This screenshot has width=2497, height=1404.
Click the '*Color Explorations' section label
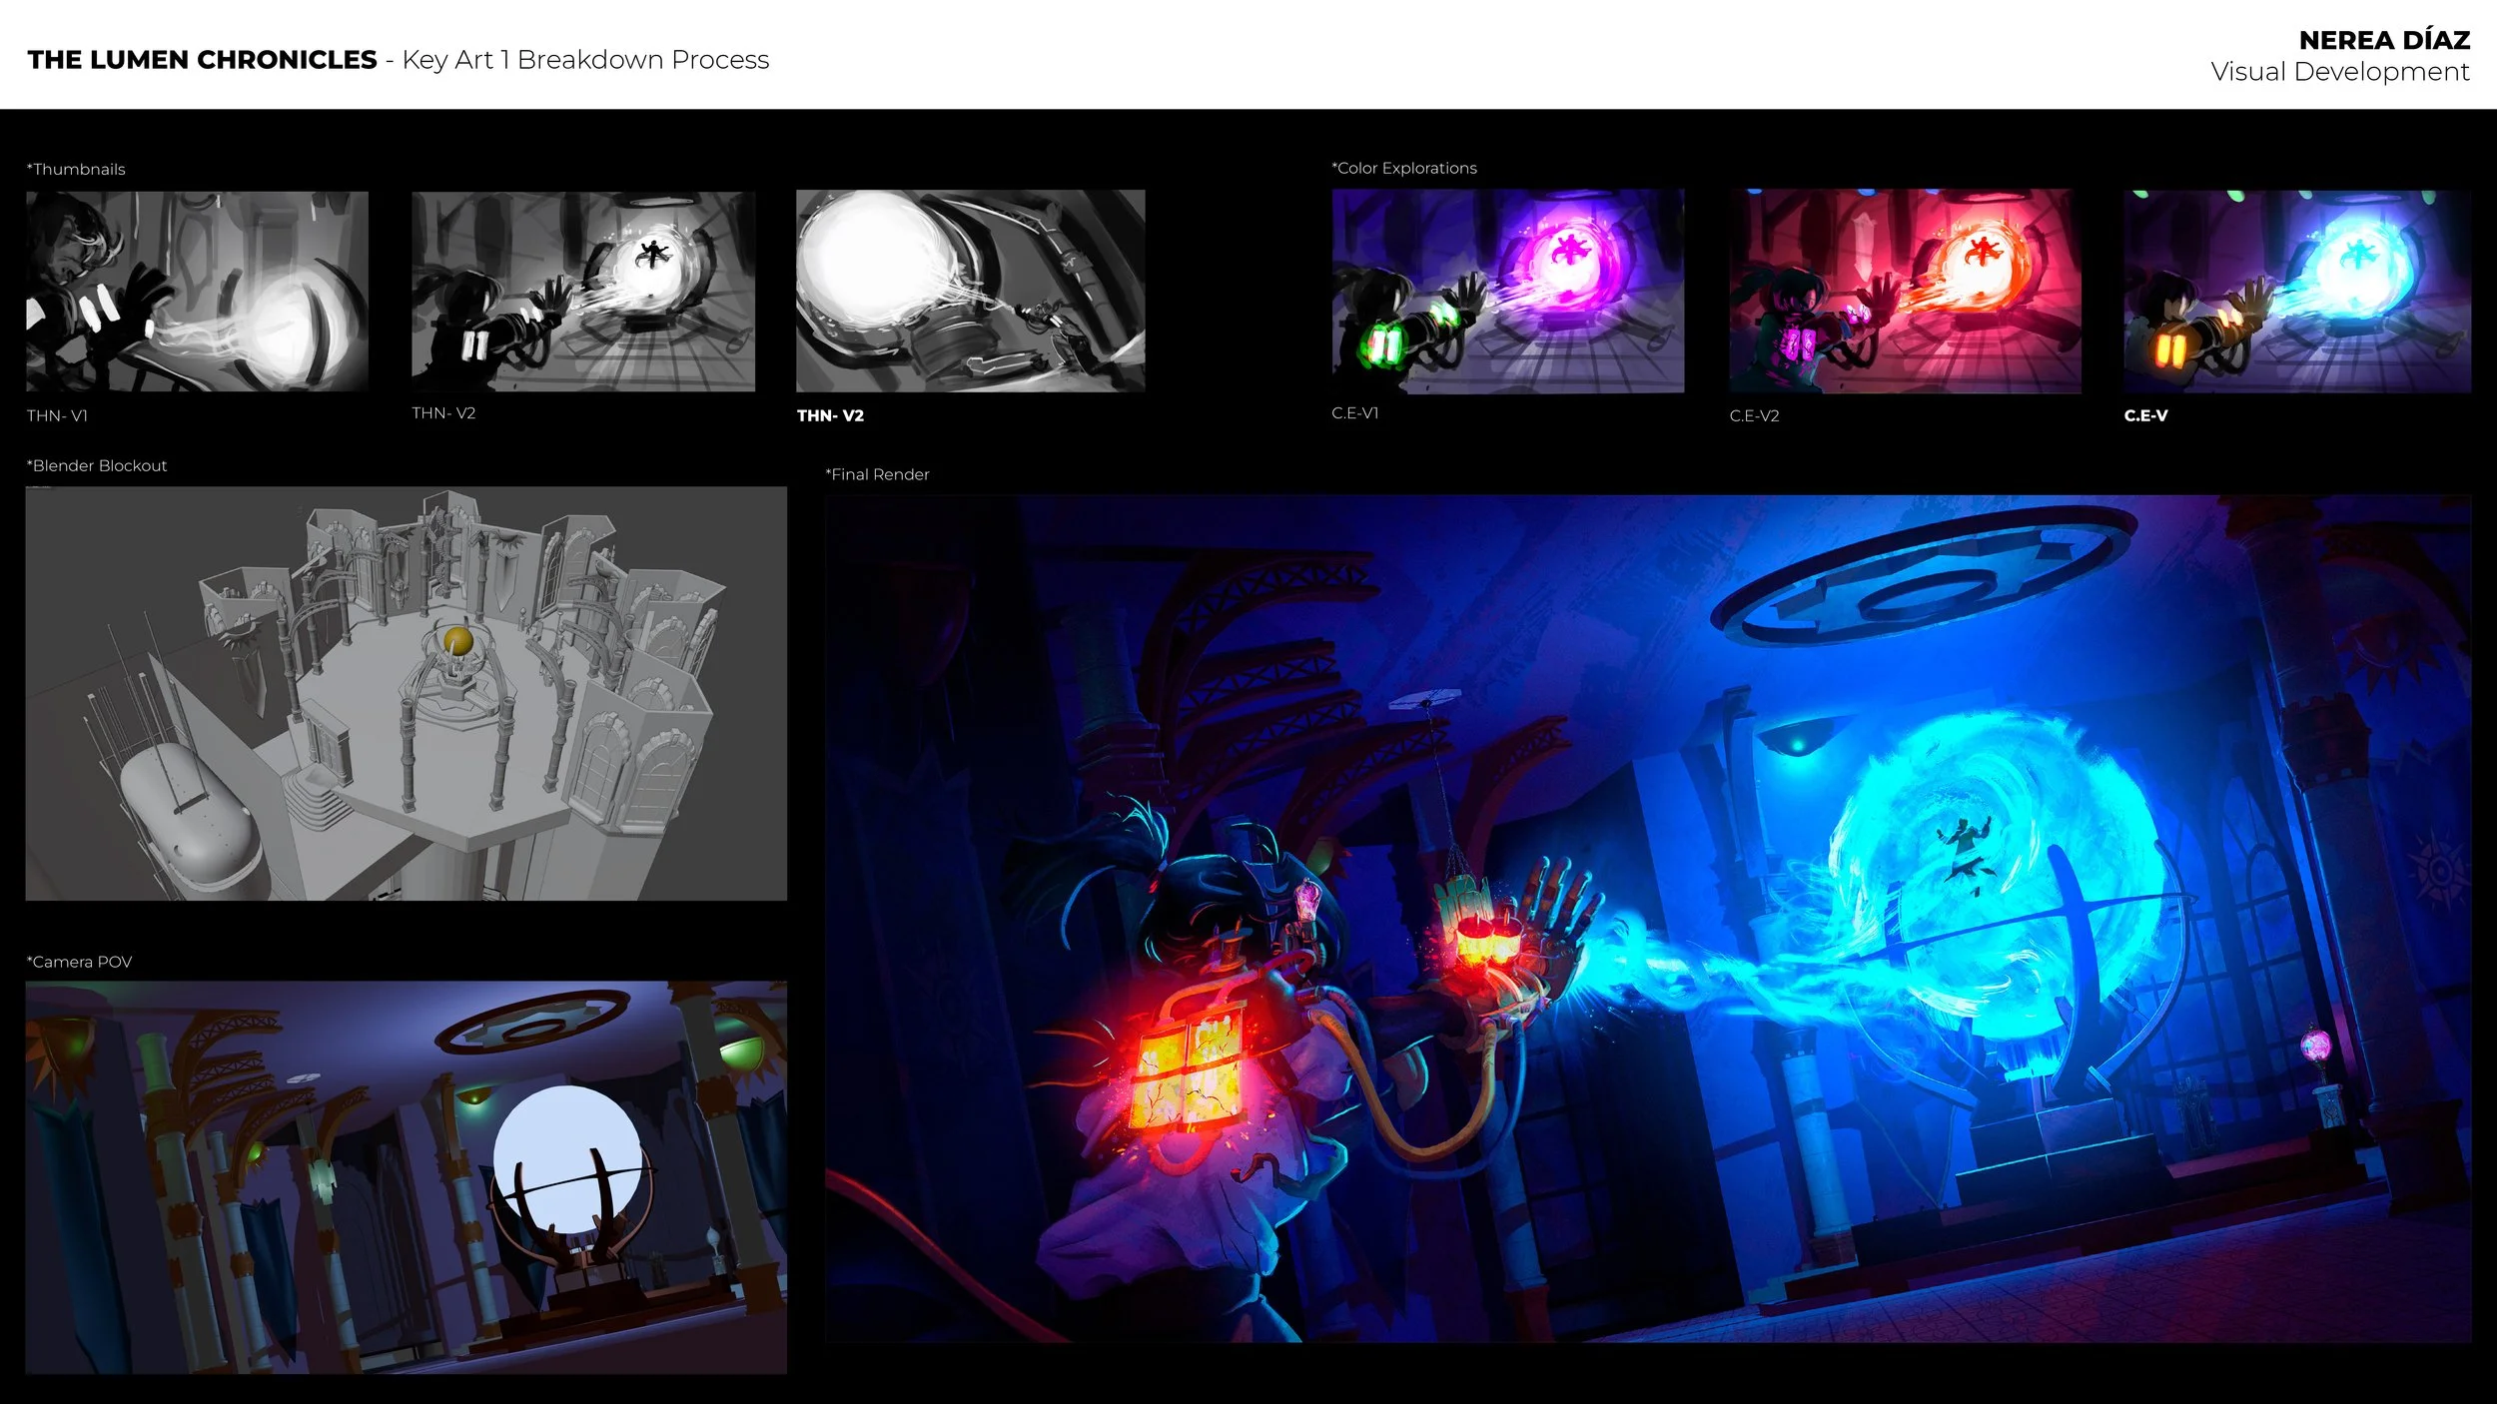click(1404, 168)
